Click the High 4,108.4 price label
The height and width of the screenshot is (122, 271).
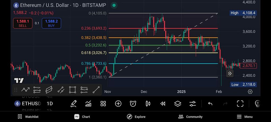[243, 13]
